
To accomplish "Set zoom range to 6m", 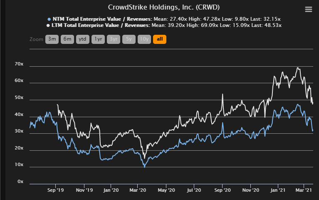I will click(67, 39).
